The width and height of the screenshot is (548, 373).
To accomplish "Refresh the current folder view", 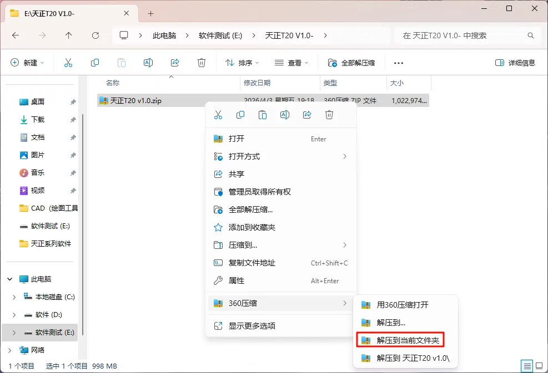I will [x=95, y=35].
